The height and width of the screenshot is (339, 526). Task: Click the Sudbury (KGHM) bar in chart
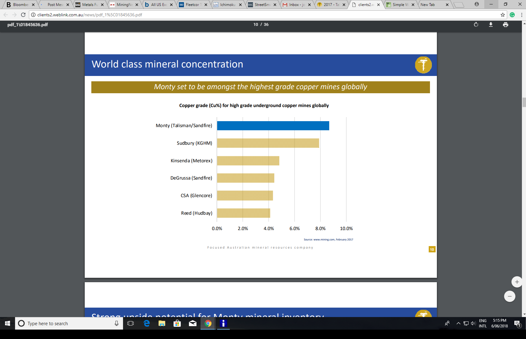coord(268,143)
